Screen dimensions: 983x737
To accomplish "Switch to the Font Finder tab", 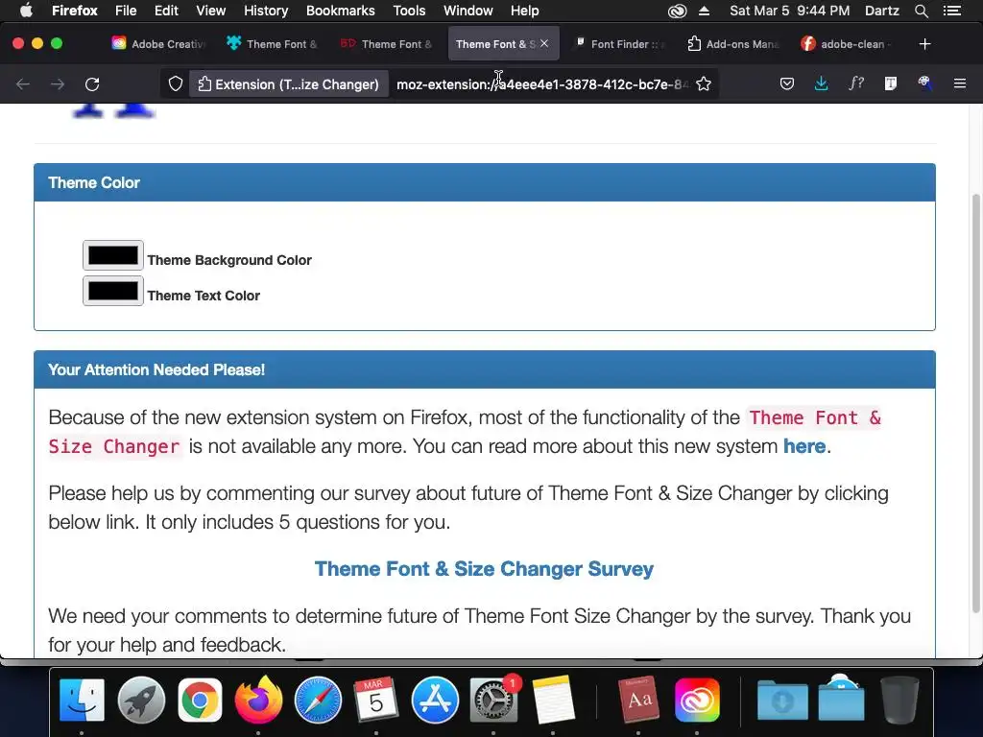I will (x=621, y=44).
